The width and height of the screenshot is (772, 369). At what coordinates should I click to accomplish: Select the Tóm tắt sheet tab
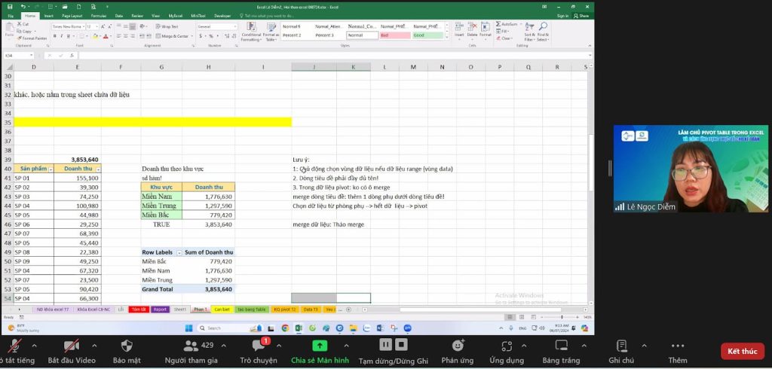point(139,310)
